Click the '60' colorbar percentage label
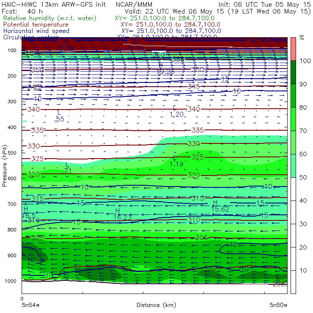313x313 pixels. (x=303, y=154)
